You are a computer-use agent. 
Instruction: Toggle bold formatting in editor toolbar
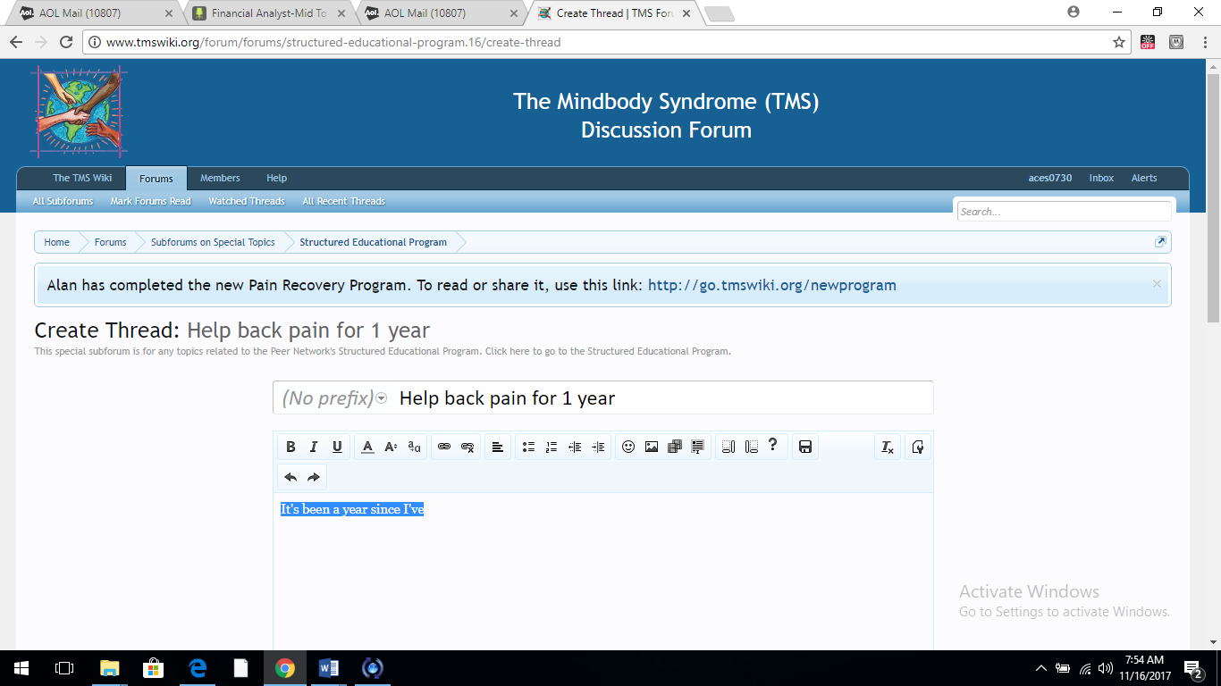pyautogui.click(x=291, y=447)
